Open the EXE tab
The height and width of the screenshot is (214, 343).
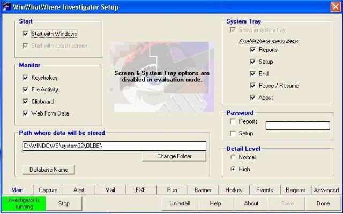[x=141, y=190]
